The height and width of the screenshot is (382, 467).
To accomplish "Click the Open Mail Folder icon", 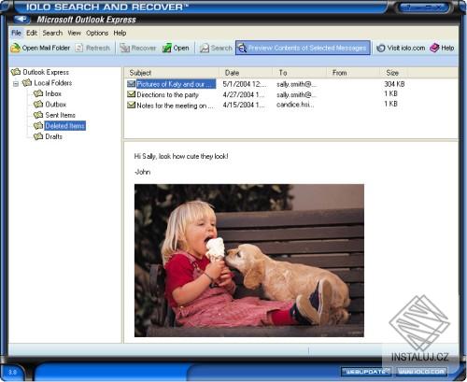I will [x=15, y=48].
